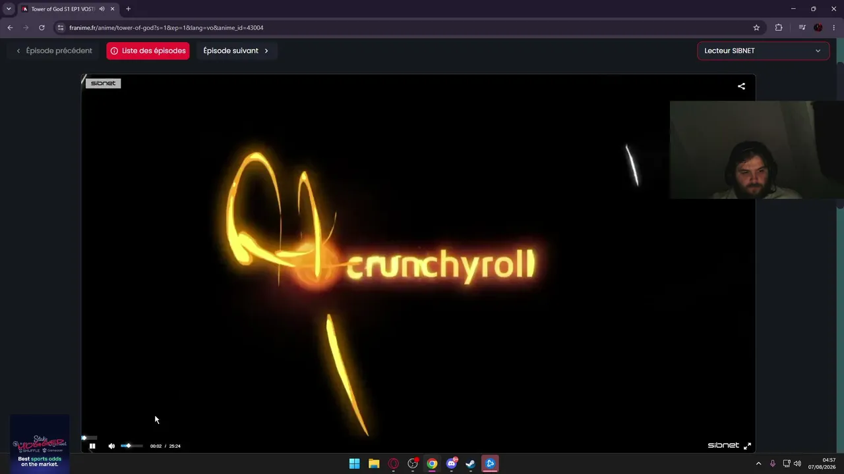Open the Sibnet logo link at bottom right

tap(723, 446)
